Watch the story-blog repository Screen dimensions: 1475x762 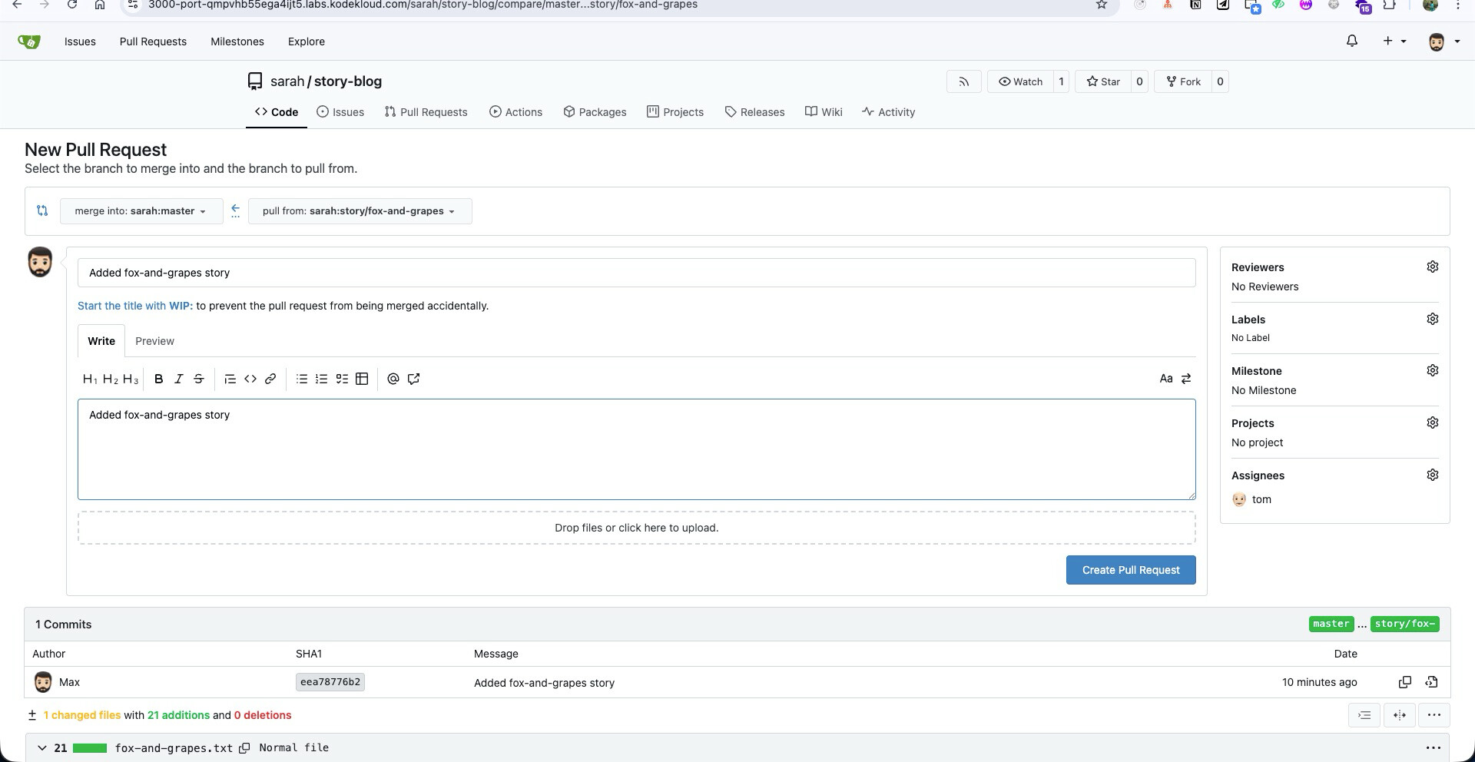1020,81
